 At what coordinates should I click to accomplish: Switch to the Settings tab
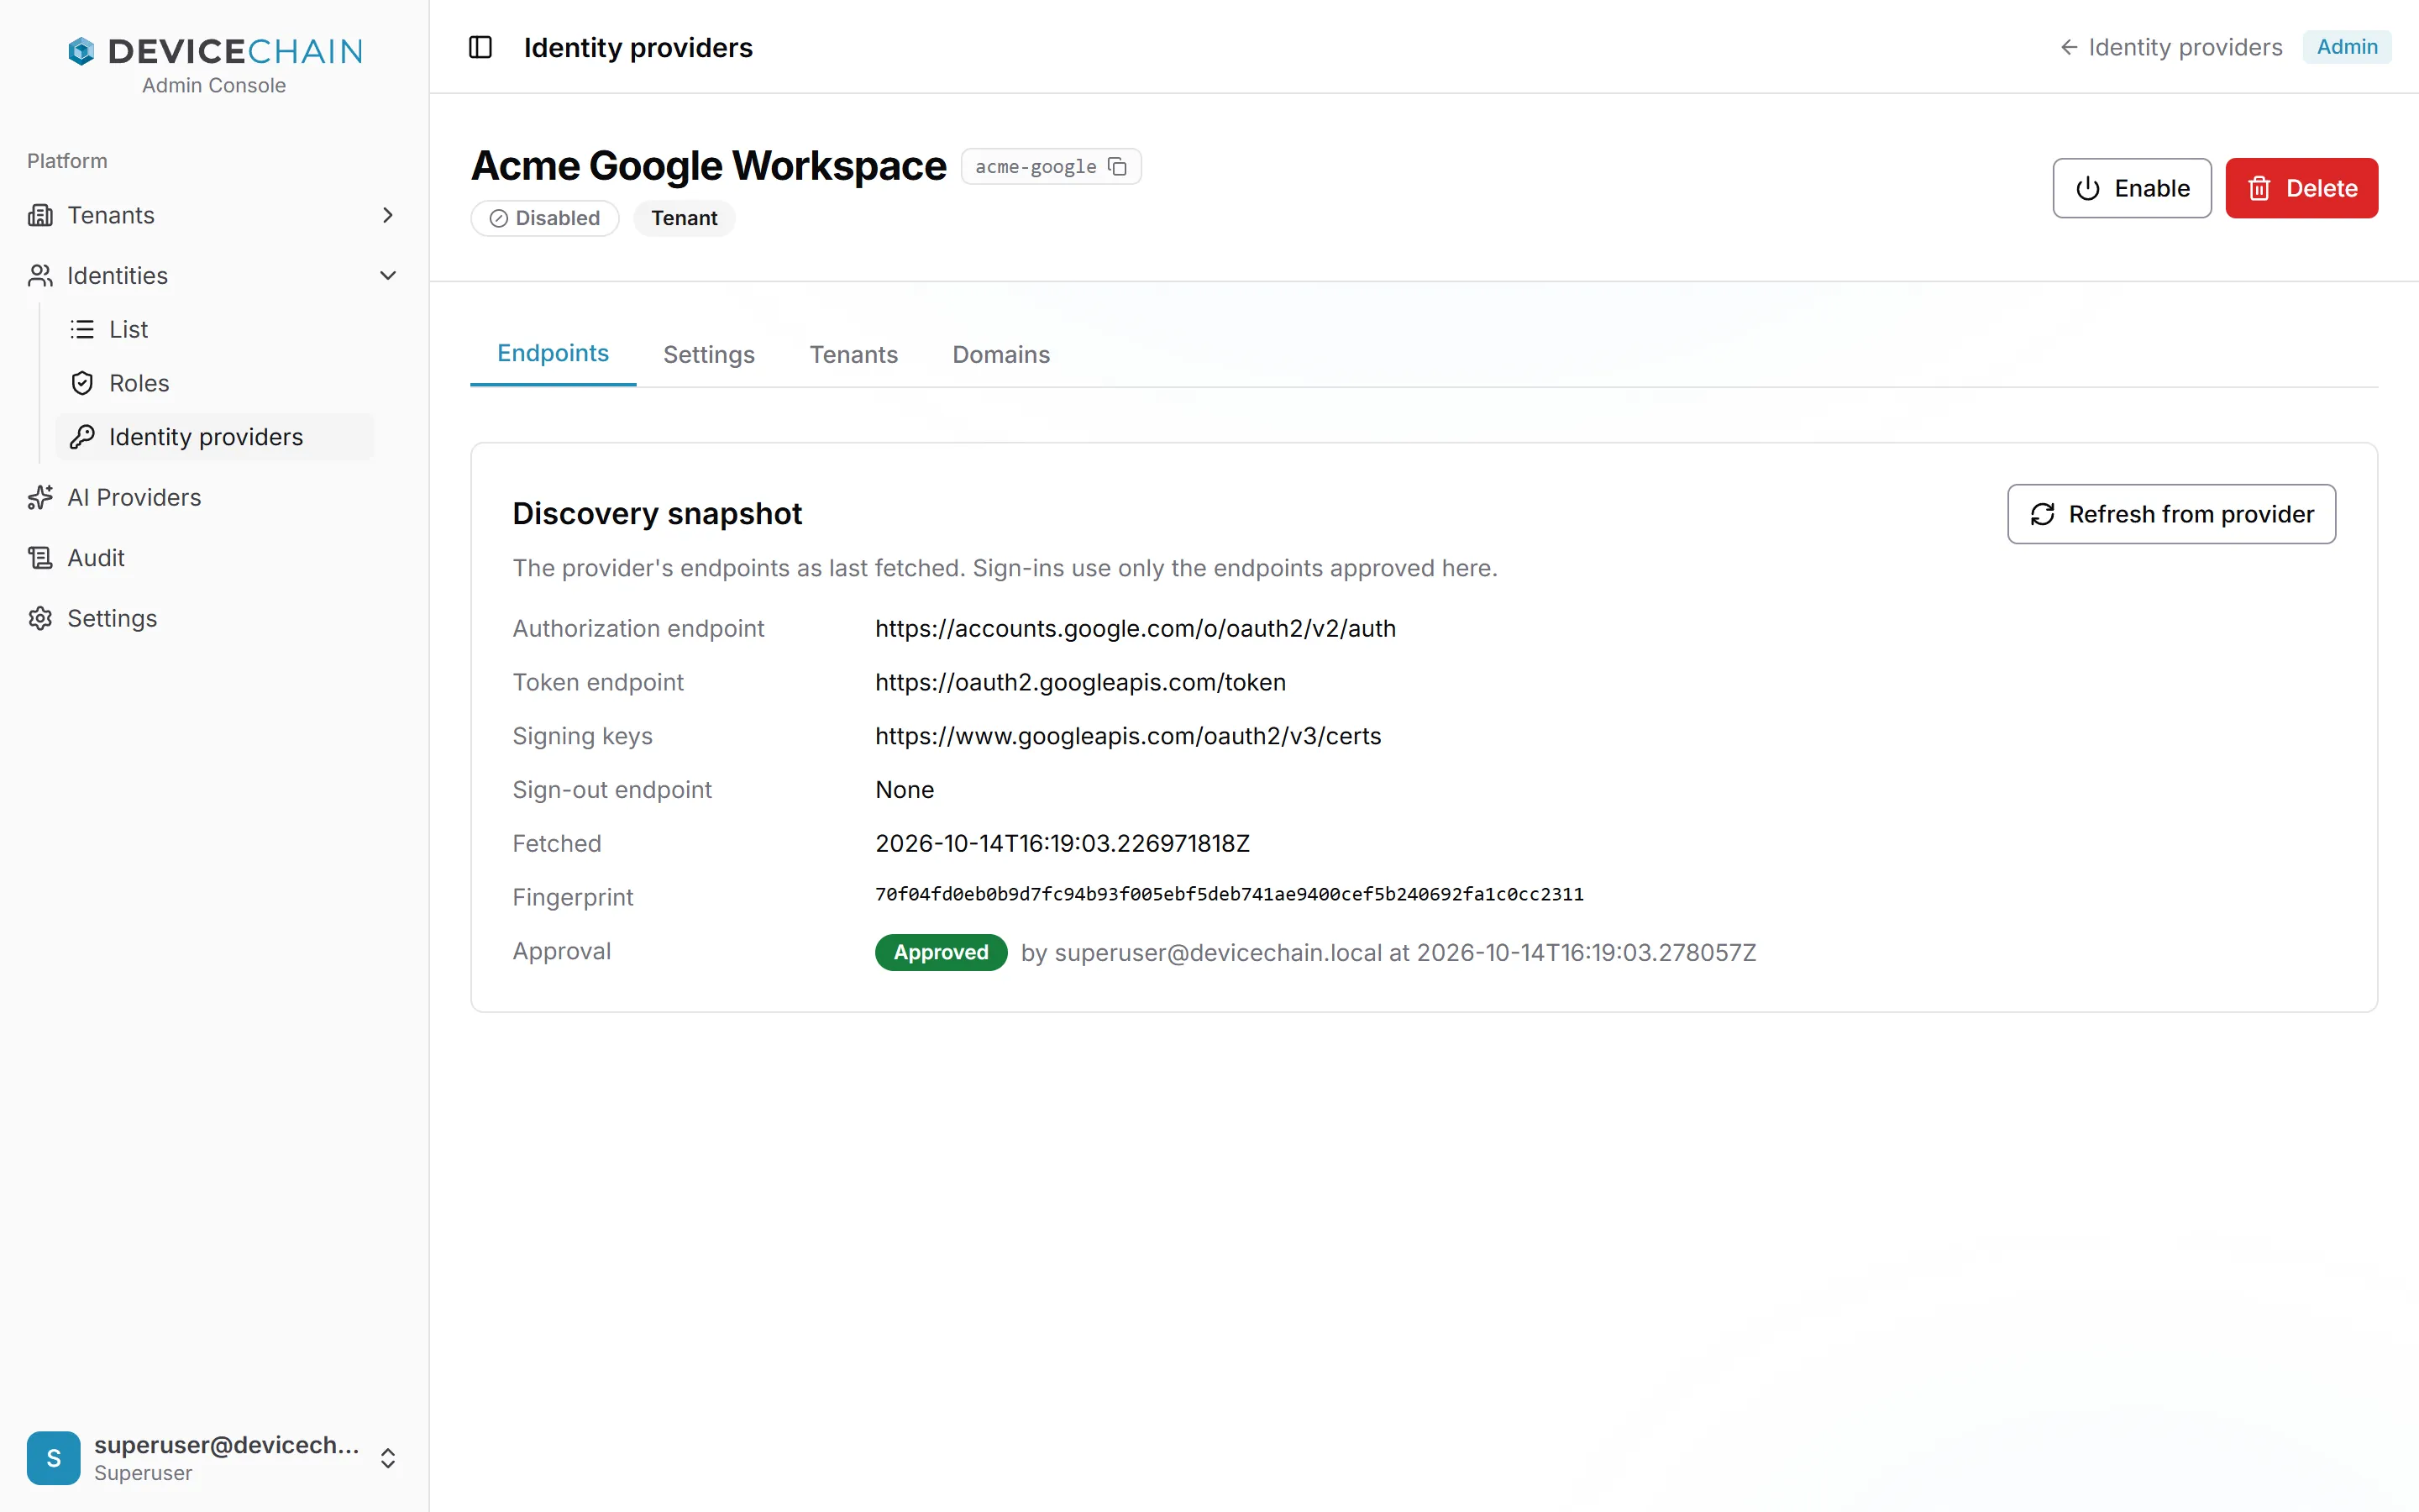[709, 354]
